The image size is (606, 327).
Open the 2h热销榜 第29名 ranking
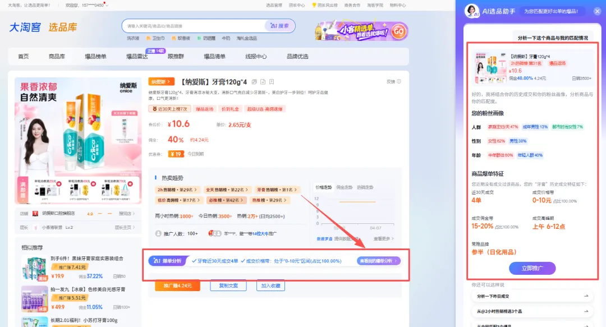[x=177, y=190]
